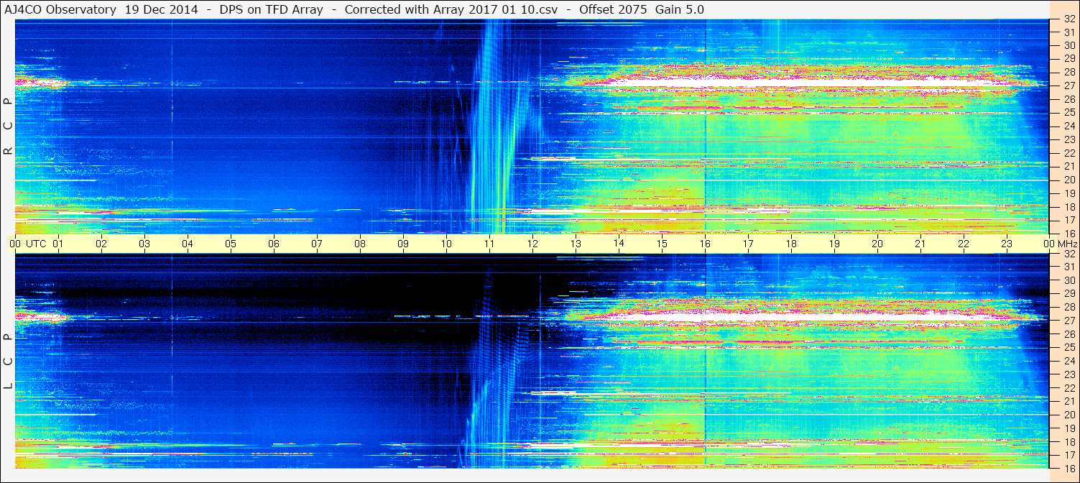Select 'DPS on TFD Array' title text

(273, 9)
